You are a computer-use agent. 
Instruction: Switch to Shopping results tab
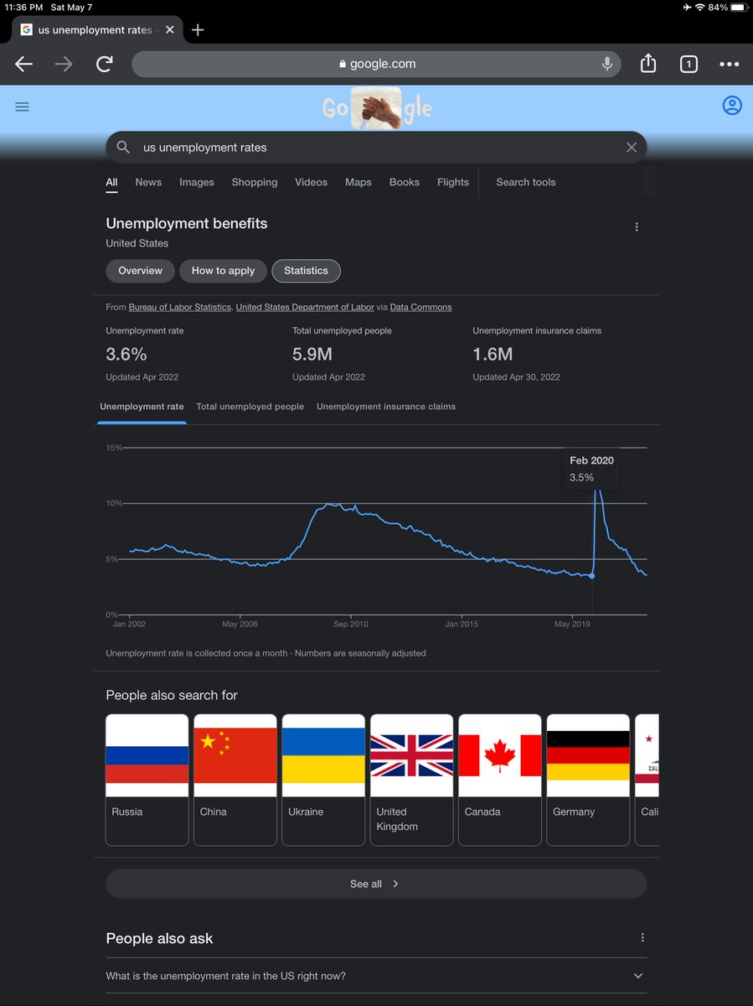pyautogui.click(x=255, y=182)
